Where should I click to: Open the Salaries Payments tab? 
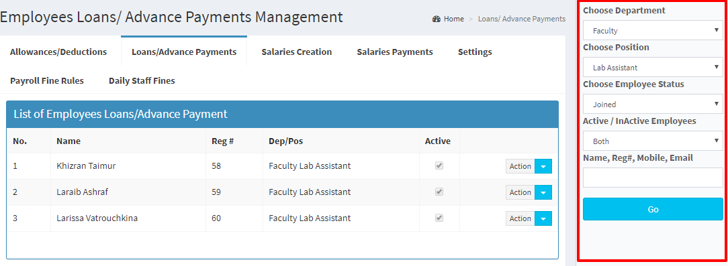[395, 52]
